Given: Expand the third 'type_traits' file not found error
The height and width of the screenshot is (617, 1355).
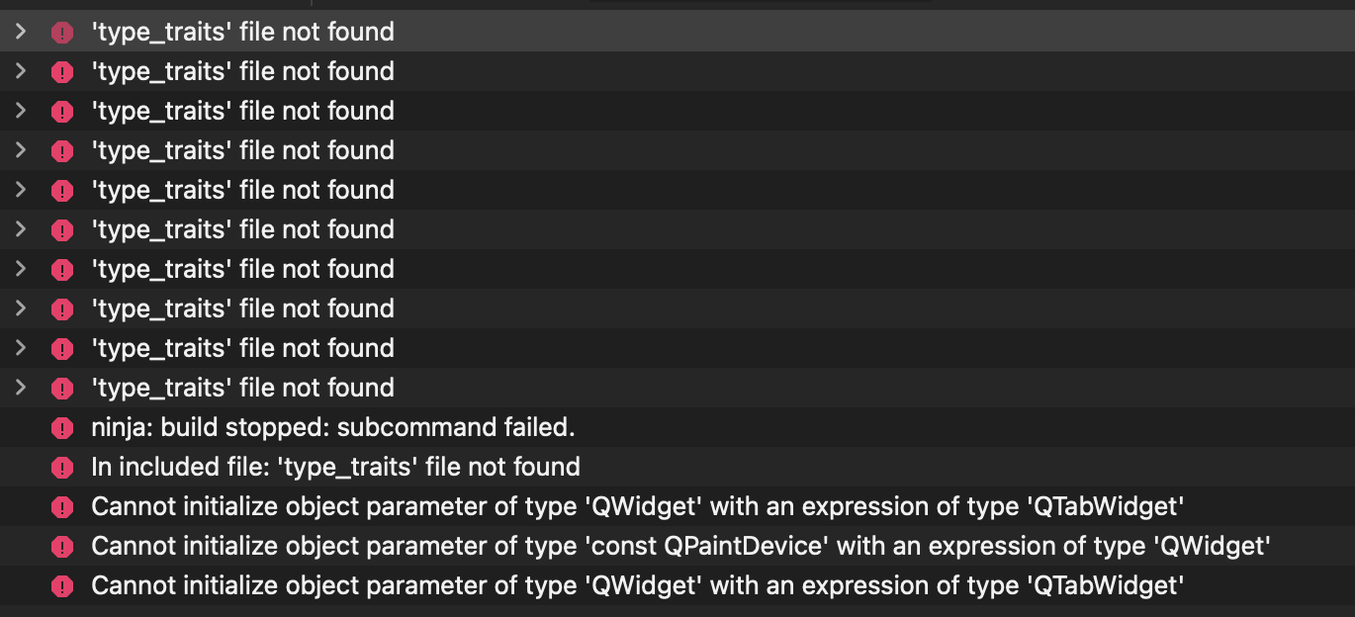Looking at the screenshot, I should pos(20,111).
